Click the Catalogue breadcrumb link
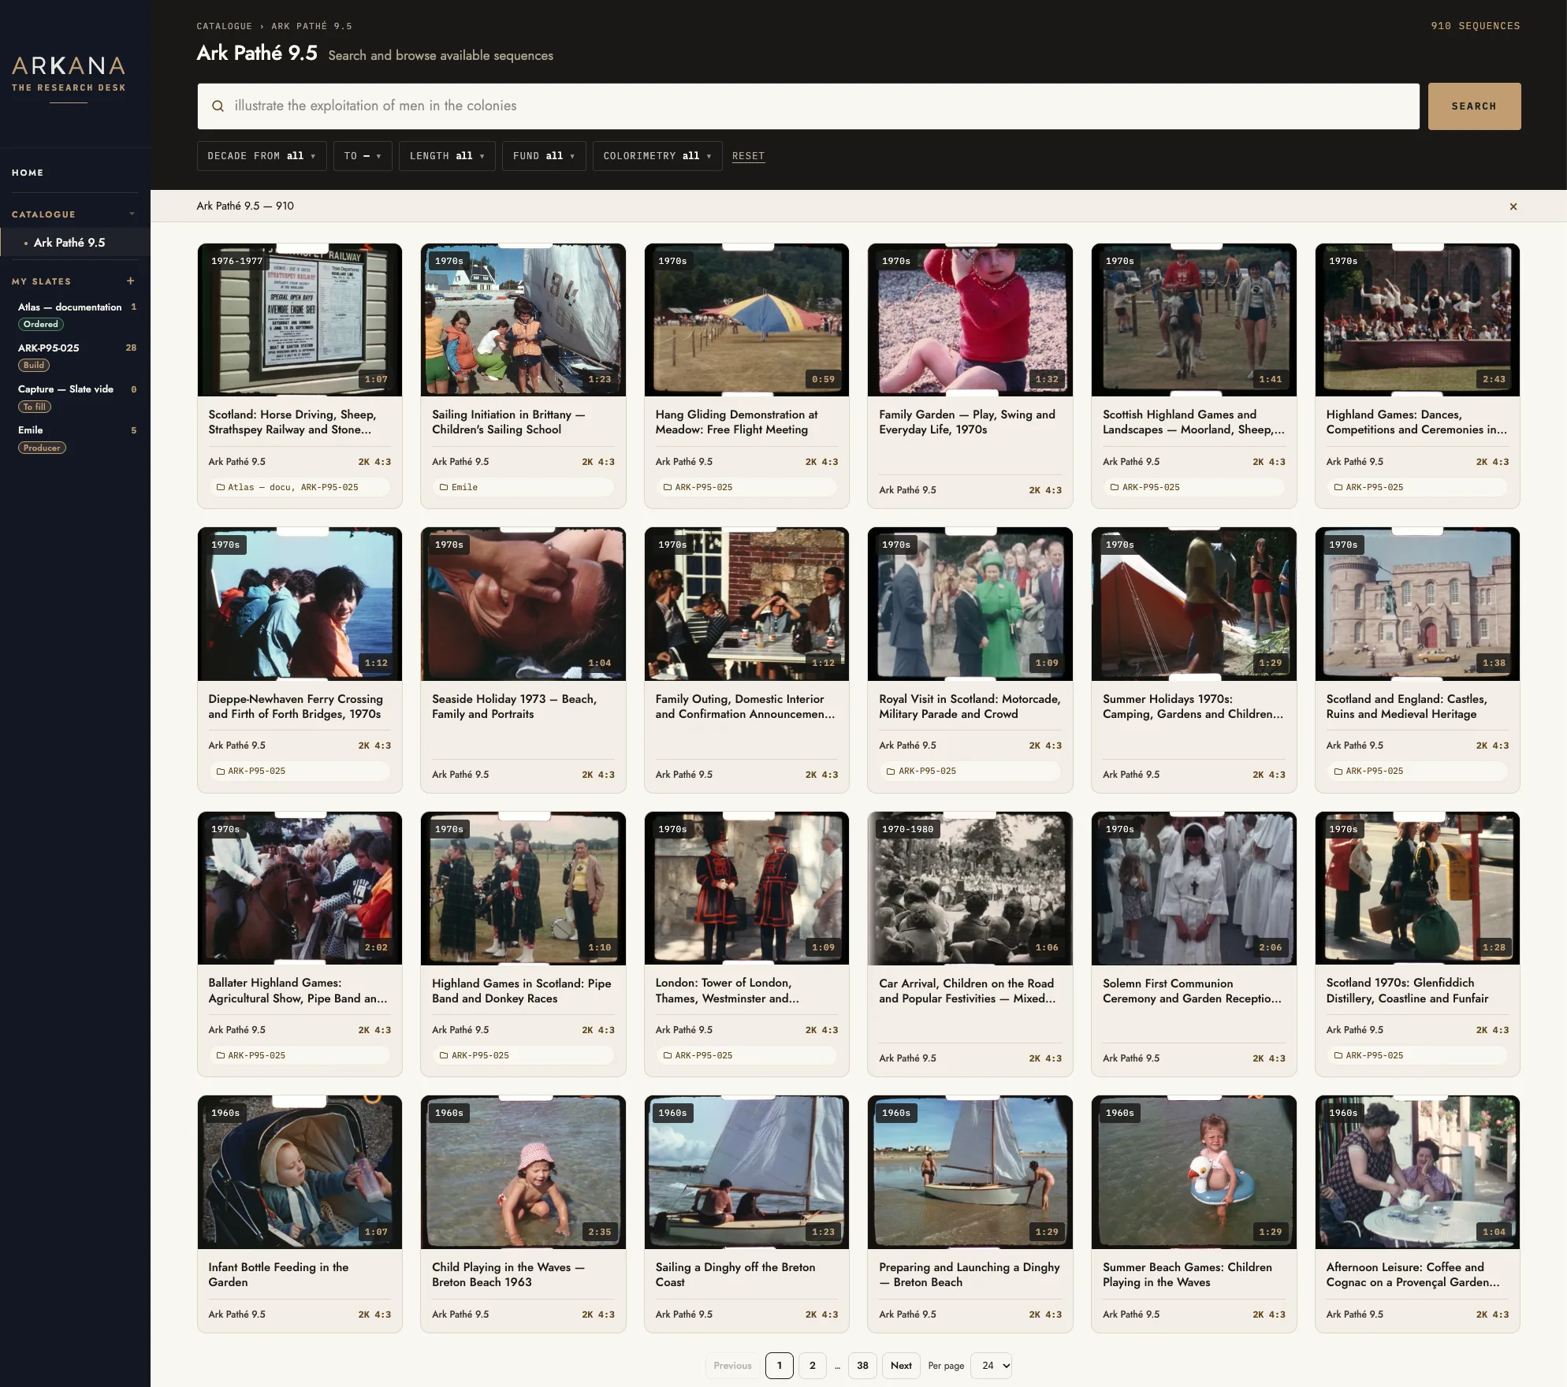 [225, 26]
